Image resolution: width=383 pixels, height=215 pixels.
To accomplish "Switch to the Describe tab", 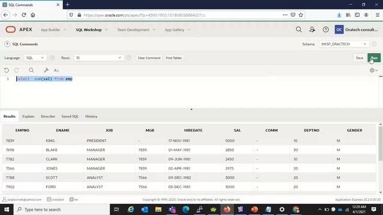I will pyautogui.click(x=48, y=116).
